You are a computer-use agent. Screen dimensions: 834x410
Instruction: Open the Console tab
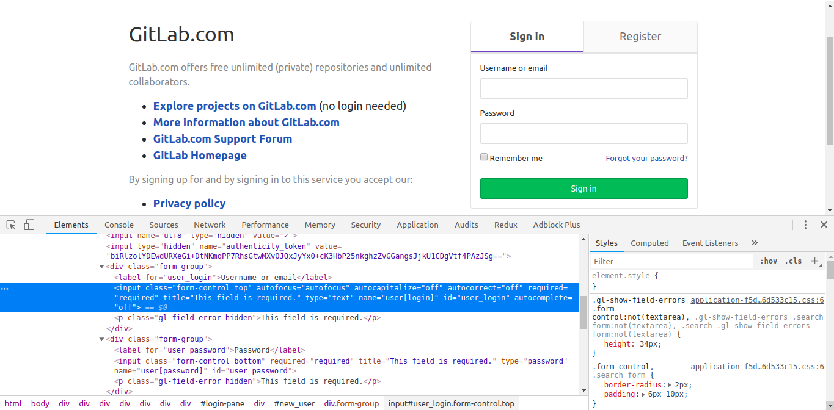(x=119, y=225)
